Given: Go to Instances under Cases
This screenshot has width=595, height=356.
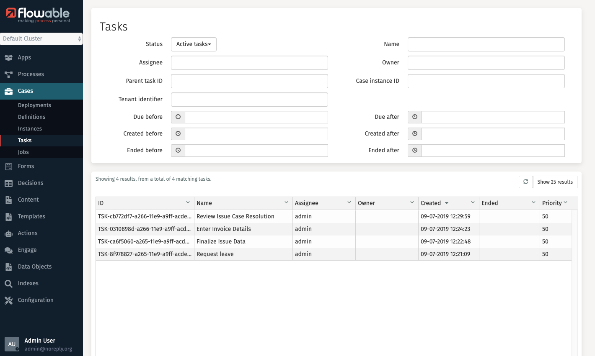Looking at the screenshot, I should 30,129.
